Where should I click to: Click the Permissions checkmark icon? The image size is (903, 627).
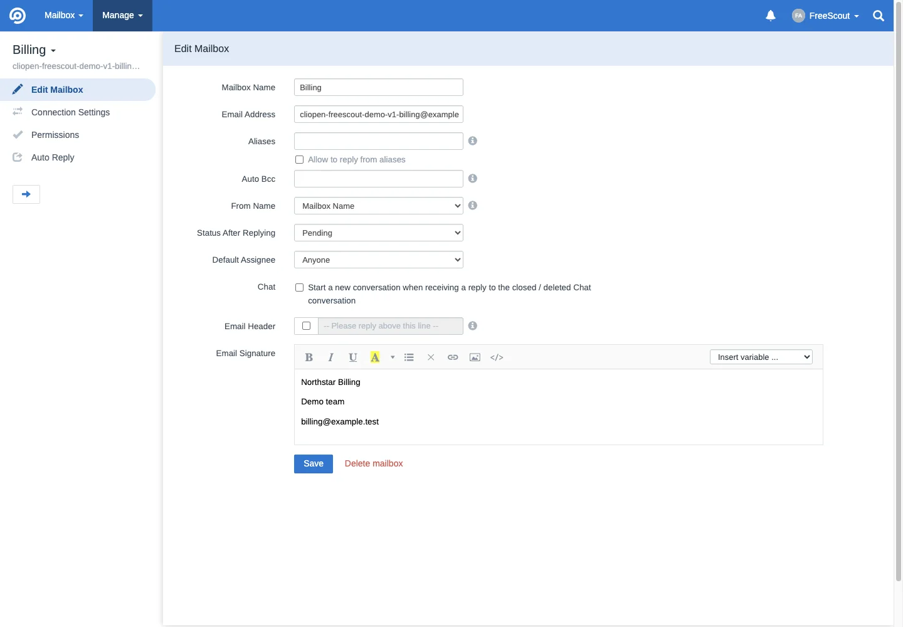(x=18, y=134)
